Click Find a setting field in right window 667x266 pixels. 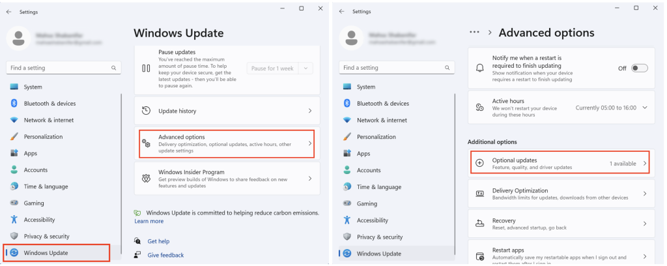pyautogui.click(x=397, y=68)
